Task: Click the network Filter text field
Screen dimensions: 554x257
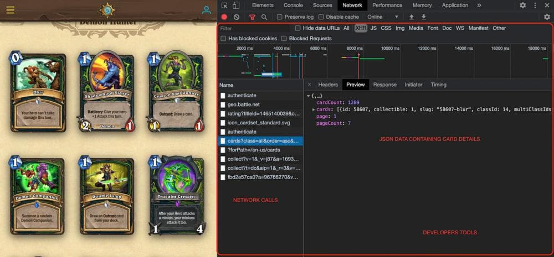Action: point(255,28)
